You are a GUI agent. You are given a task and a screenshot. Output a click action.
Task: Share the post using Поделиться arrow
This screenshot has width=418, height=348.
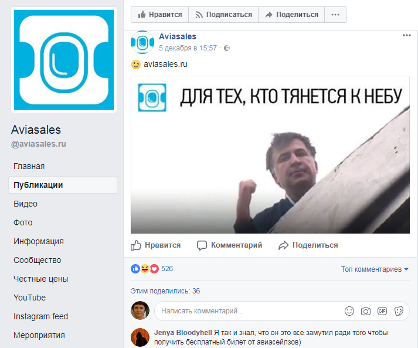(x=308, y=245)
